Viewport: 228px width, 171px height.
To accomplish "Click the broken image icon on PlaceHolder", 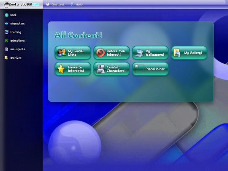I will pyautogui.click(x=139, y=69).
